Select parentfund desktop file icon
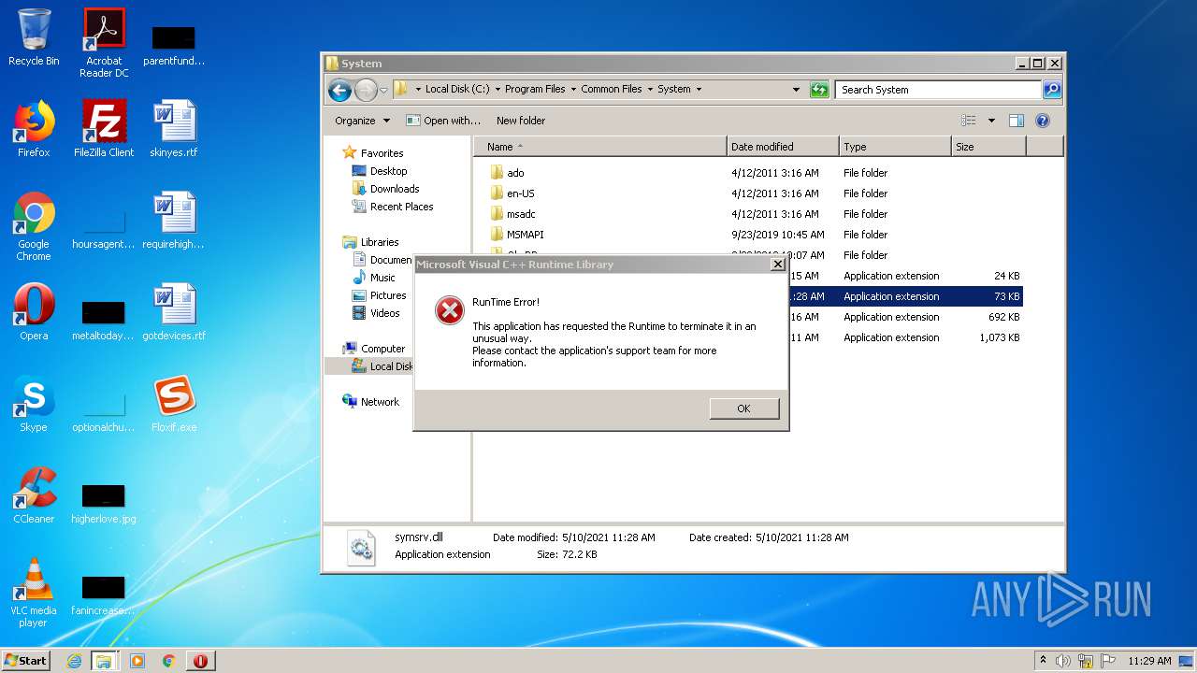This screenshot has height=673, width=1197. pos(174,45)
